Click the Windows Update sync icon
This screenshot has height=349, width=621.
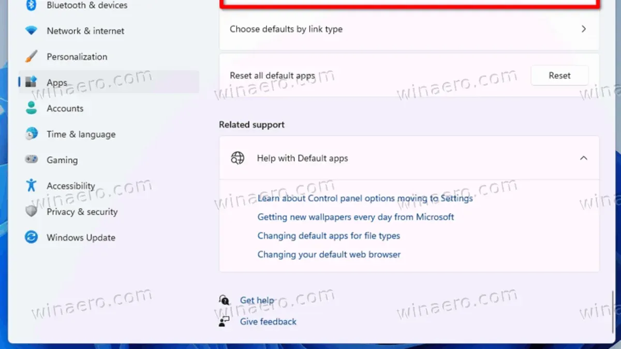point(32,237)
